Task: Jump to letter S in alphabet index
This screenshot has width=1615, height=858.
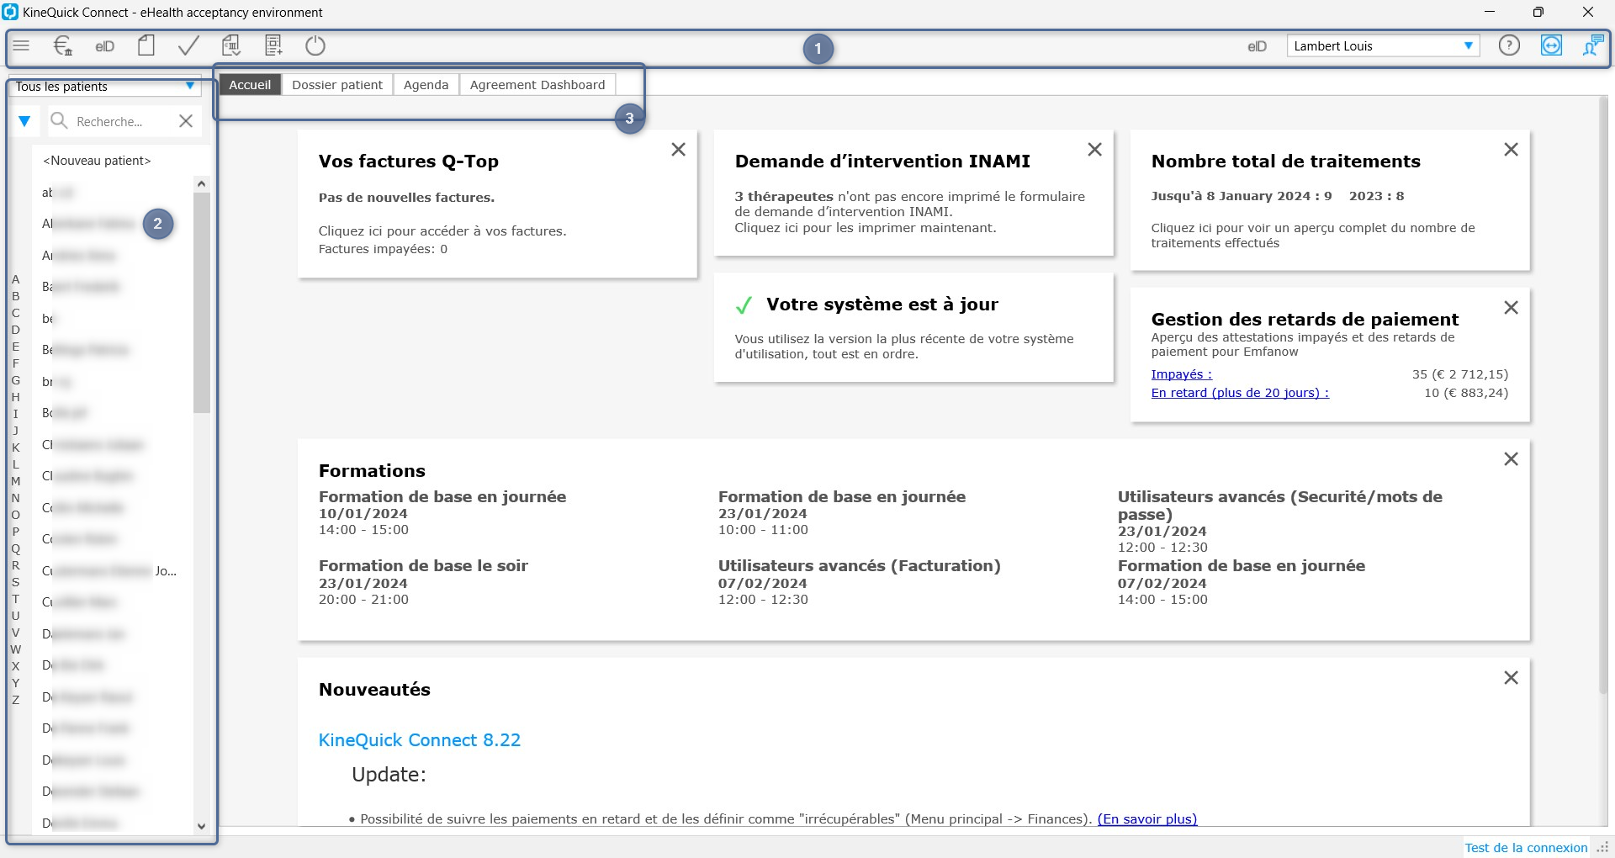Action: point(15,582)
